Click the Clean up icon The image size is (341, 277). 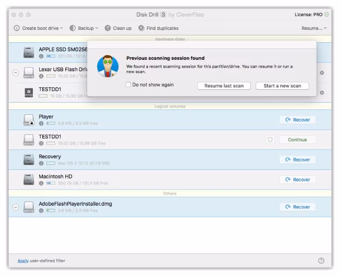tap(108, 28)
